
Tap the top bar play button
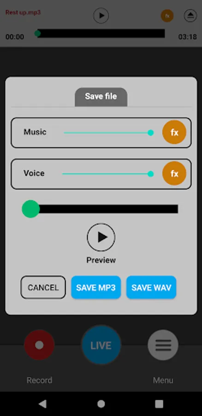tap(101, 16)
